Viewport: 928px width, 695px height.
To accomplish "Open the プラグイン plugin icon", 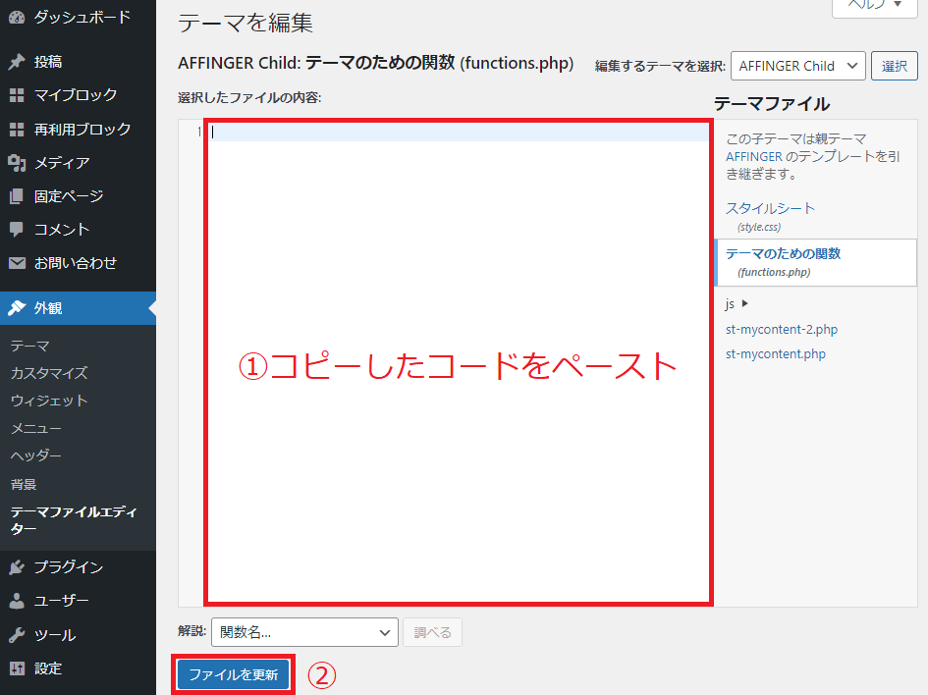I will (x=15, y=566).
